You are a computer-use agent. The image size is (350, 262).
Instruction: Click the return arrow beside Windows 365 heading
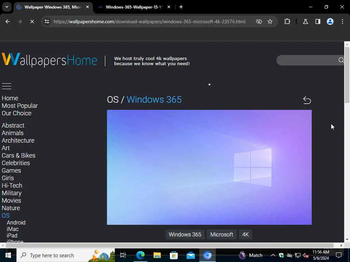coord(307,100)
